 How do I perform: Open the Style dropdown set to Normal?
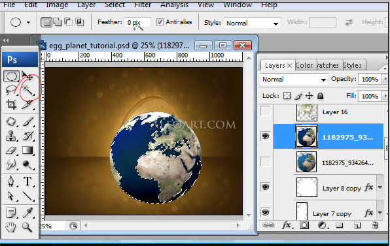tap(253, 23)
